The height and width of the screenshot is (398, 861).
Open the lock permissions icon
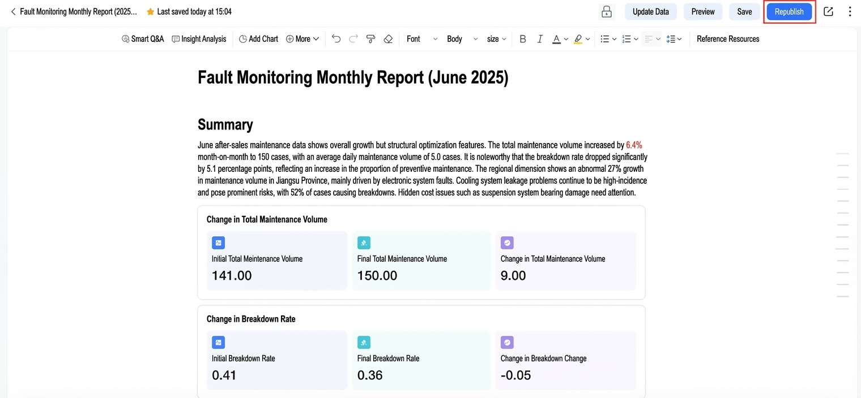pos(607,11)
